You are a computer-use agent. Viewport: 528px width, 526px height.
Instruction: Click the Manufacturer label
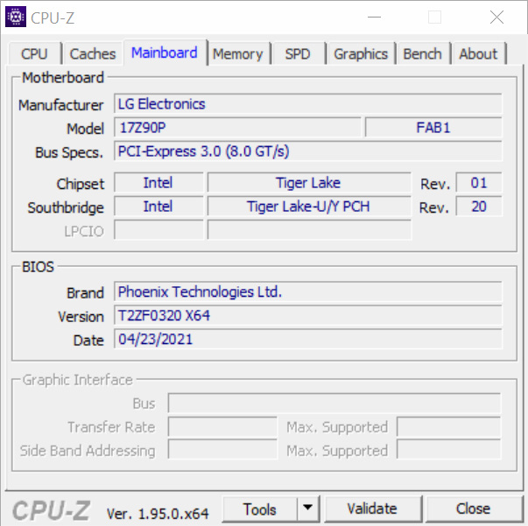61,105
